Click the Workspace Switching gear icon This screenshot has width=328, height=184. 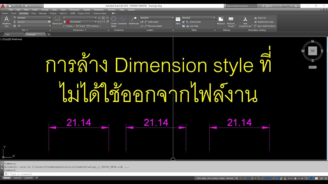click(295, 178)
